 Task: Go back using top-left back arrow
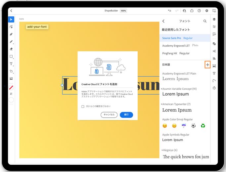click(x=11, y=11)
